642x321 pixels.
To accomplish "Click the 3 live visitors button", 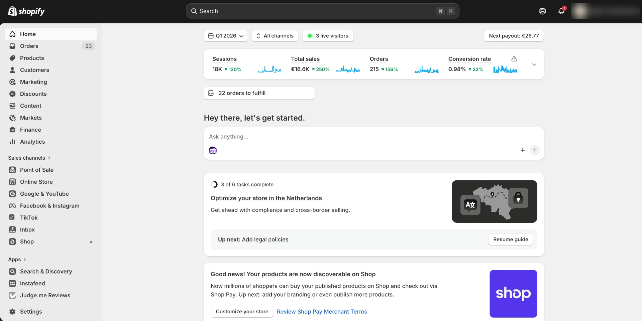I will (328, 36).
